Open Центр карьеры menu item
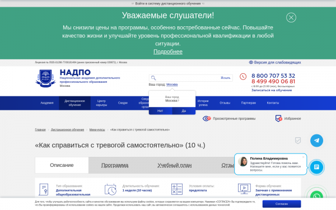The width and height of the screenshot is (336, 210). [x=101, y=103]
